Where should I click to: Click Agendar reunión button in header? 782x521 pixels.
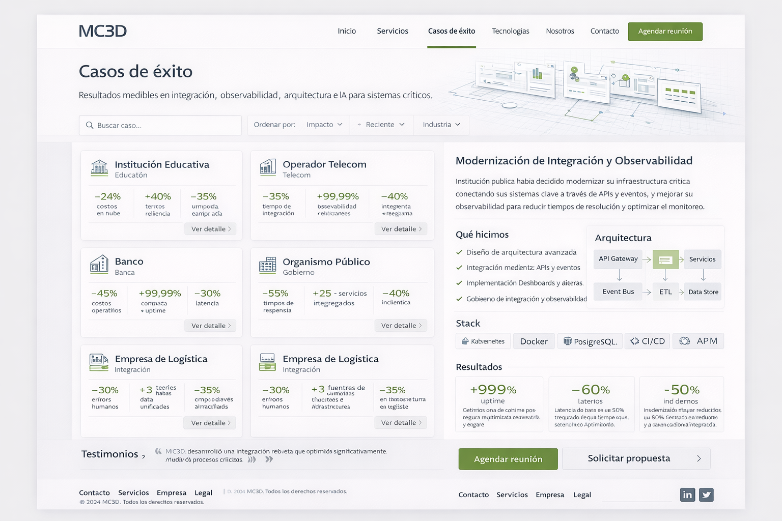[665, 32]
